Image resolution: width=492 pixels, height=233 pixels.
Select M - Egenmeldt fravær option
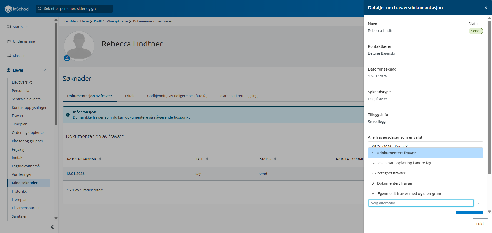425,194
